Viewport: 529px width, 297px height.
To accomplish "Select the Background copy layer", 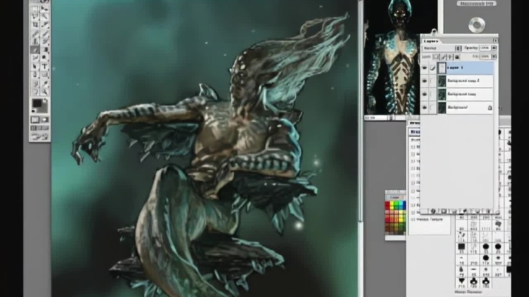I will pos(463,94).
